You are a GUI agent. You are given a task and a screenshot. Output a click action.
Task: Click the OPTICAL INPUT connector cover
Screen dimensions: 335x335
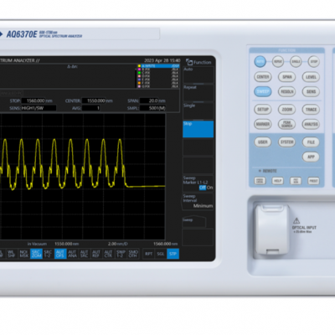click(272, 229)
